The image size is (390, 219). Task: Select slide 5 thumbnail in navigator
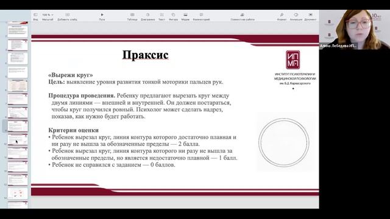coord(18,72)
